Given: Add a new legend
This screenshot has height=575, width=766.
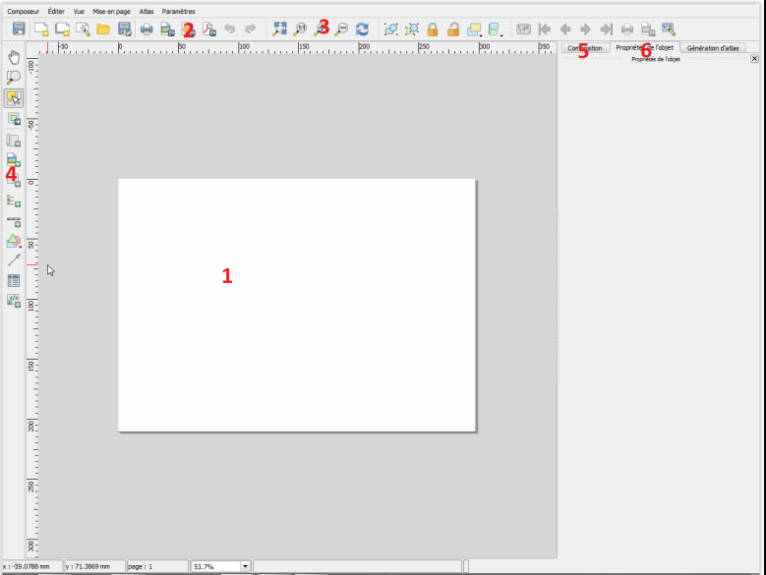Looking at the screenshot, I should coord(14,201).
